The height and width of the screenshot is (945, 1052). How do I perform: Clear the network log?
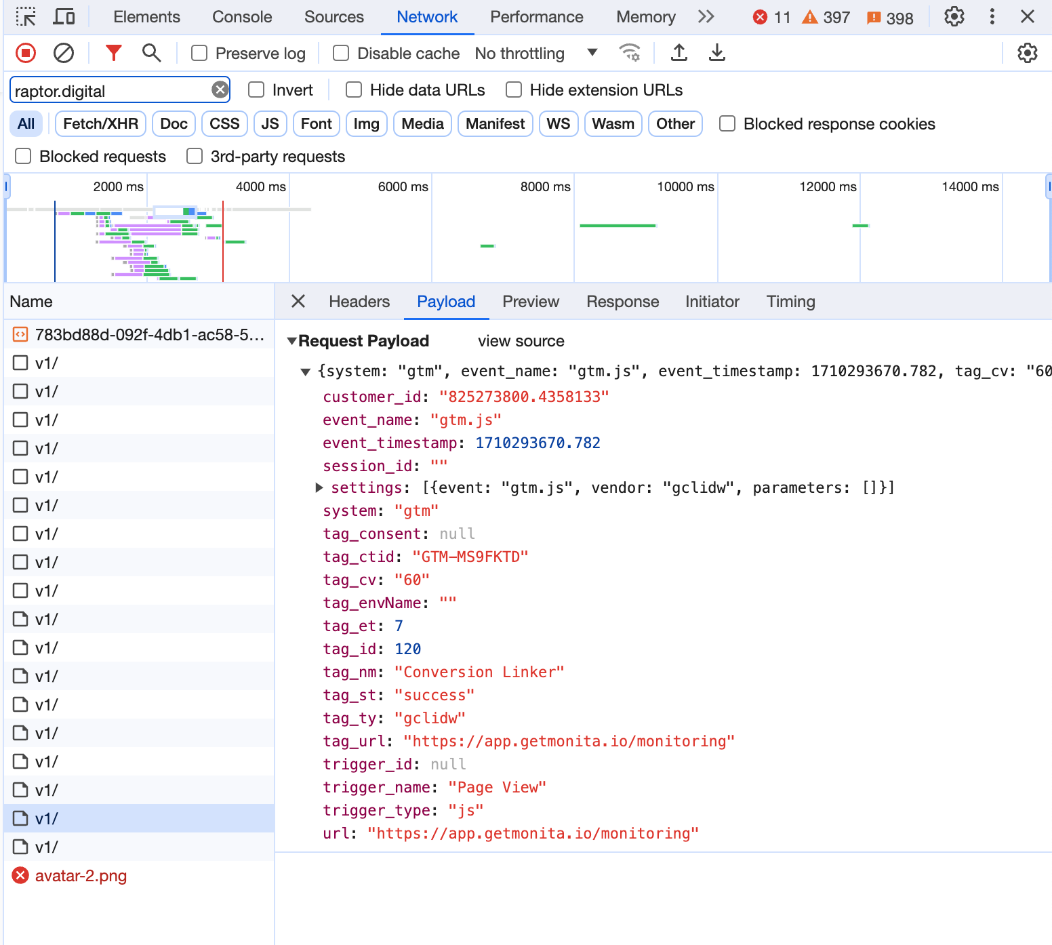(64, 53)
